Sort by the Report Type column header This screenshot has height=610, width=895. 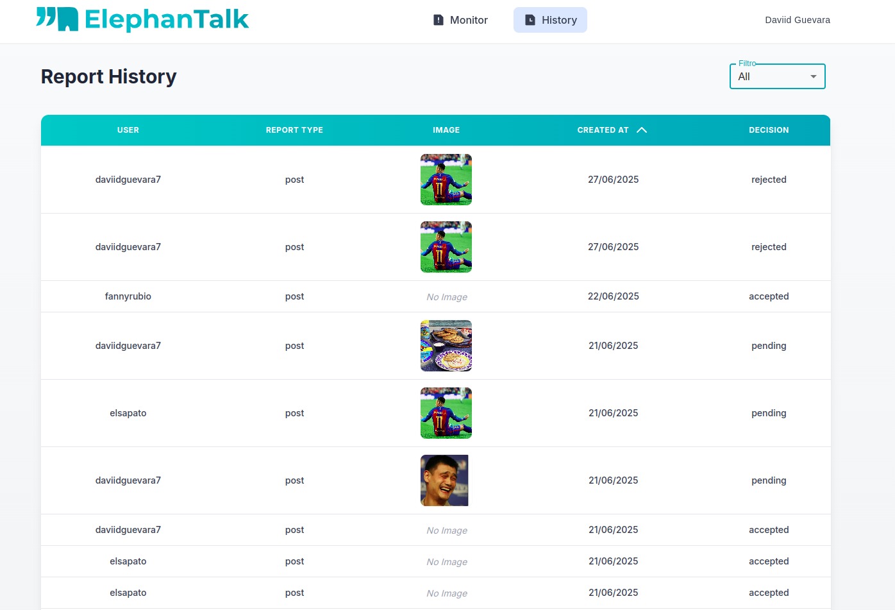pos(294,130)
